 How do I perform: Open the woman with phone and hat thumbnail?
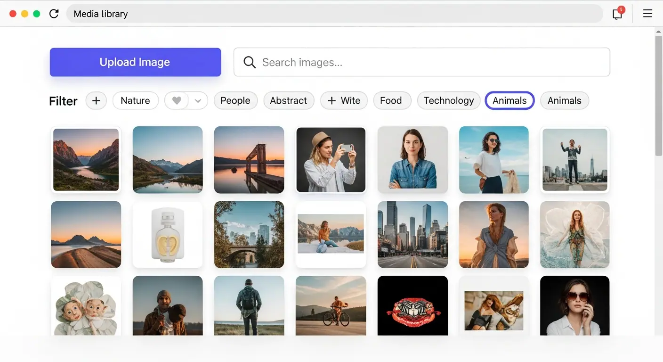tap(331, 160)
